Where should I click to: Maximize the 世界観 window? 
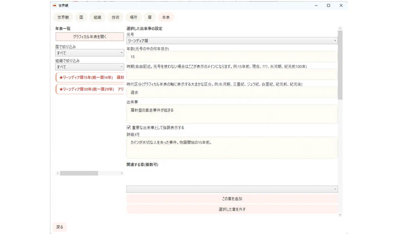click(x=328, y=6)
